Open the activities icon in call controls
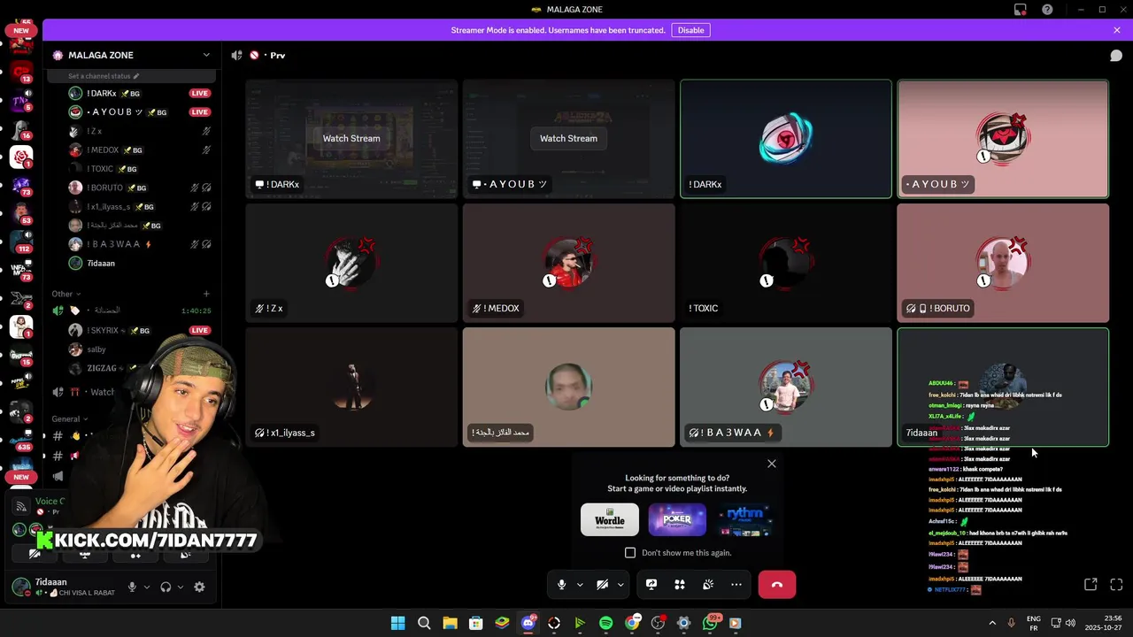The height and width of the screenshot is (637, 1133). point(680,584)
